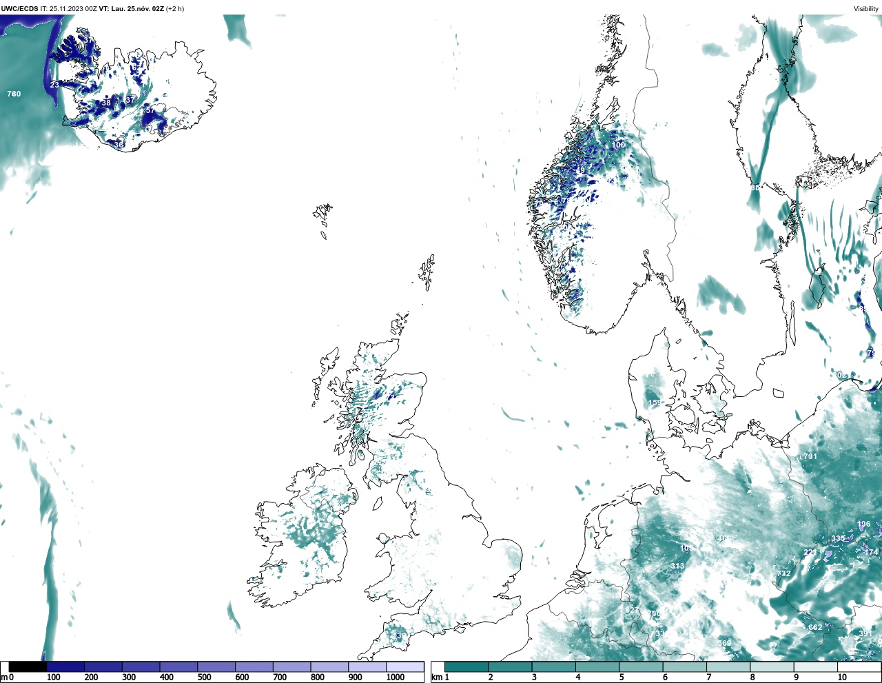Click the '100' value over Norway
This screenshot has height=683, width=882.
coord(619,145)
